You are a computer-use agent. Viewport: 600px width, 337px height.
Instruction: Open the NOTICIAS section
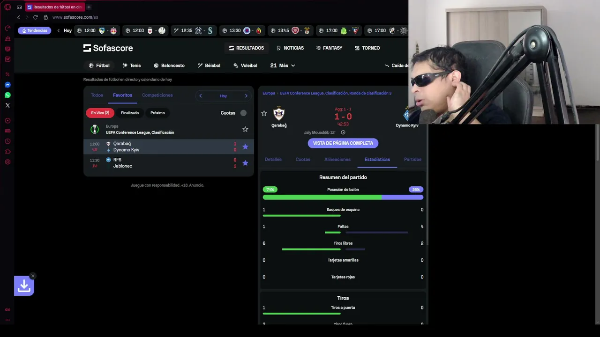coord(290,48)
